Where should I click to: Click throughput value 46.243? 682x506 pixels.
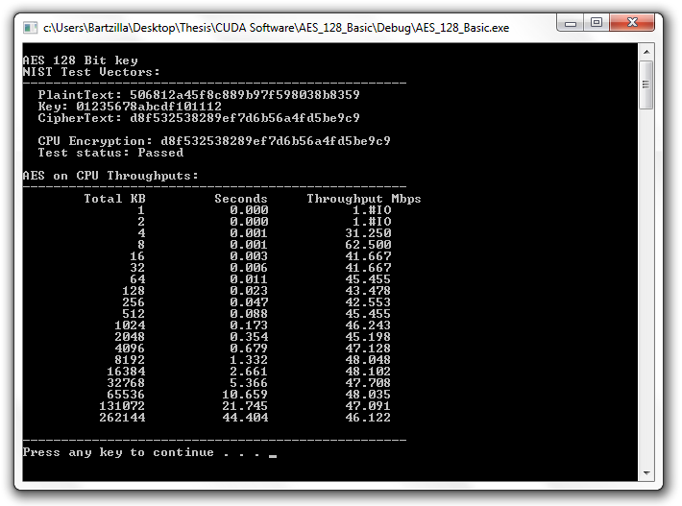point(368,325)
